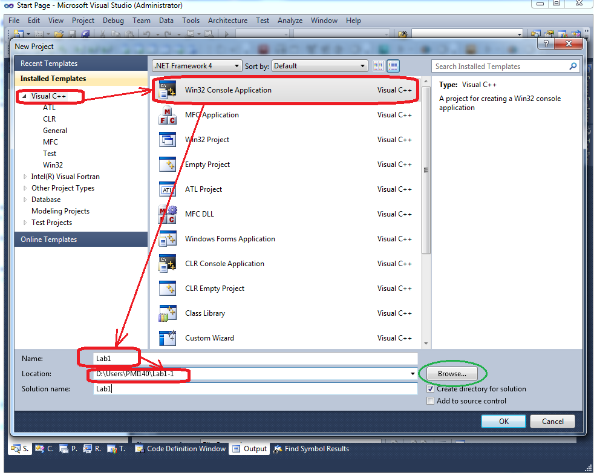Switch template list to medium icons view
594x473 pixels.
coord(393,66)
